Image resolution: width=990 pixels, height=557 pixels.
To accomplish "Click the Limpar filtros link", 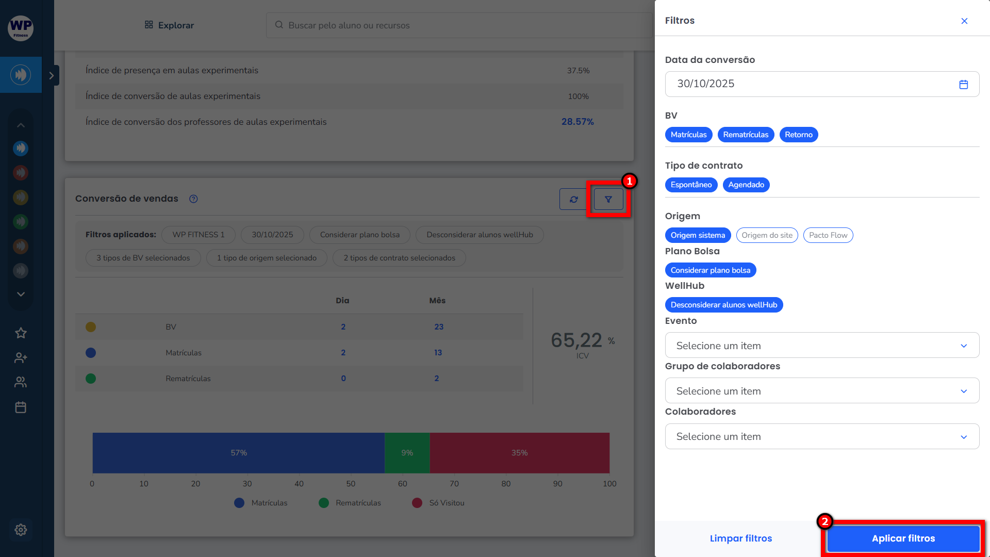I will (x=740, y=538).
